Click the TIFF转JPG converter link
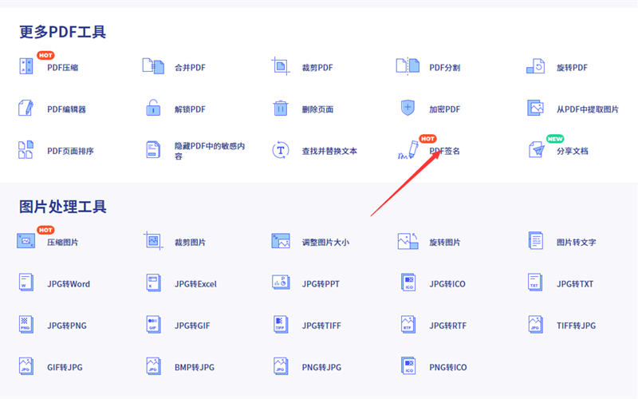This screenshot has height=399, width=638. [x=576, y=326]
